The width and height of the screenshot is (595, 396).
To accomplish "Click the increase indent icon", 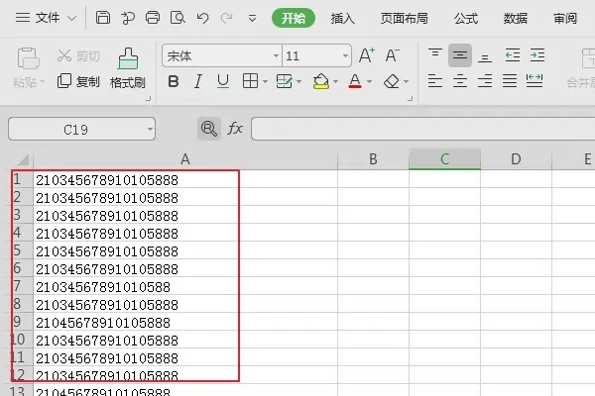I will click(537, 55).
